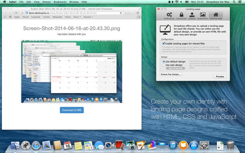
Task: Click Safari back arrow button
Action: (x=6, y=13)
